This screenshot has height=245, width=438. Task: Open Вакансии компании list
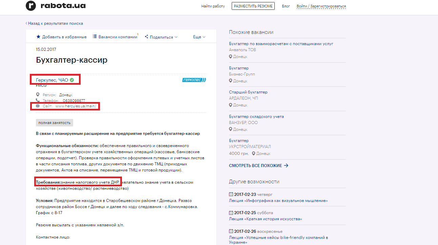tap(118, 37)
